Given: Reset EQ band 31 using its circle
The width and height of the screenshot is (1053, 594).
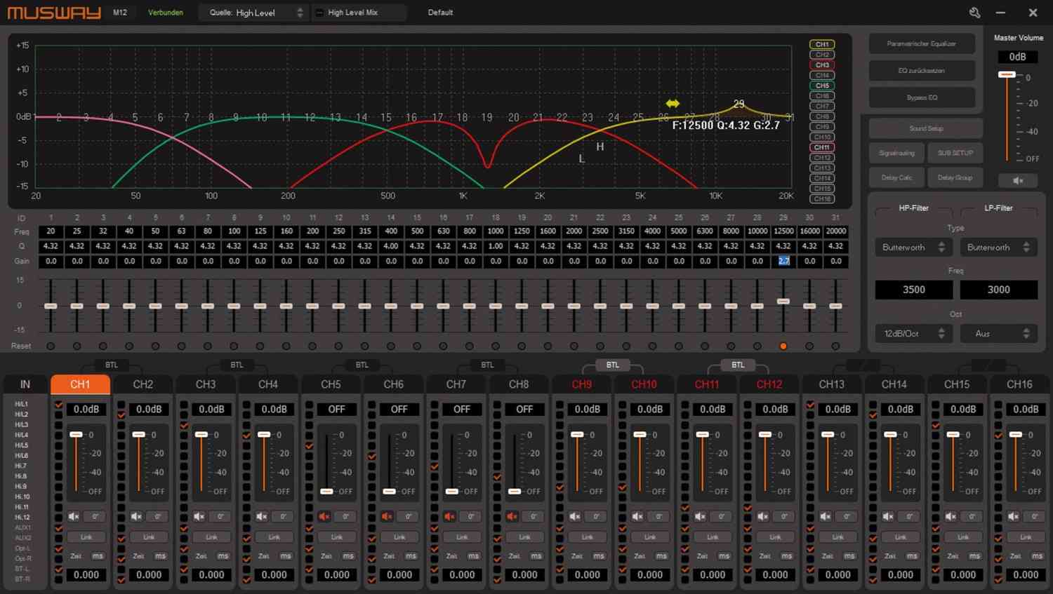Looking at the screenshot, I should pyautogui.click(x=835, y=346).
